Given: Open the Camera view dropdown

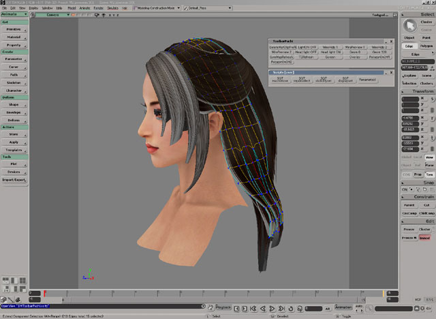Looking at the screenshot, I should 52,14.
